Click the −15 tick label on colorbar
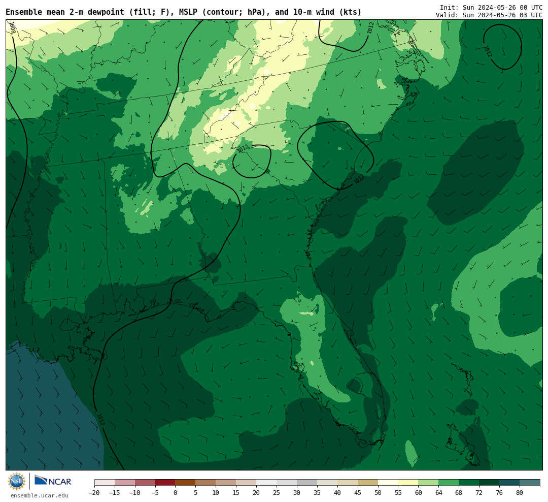 coord(115,493)
